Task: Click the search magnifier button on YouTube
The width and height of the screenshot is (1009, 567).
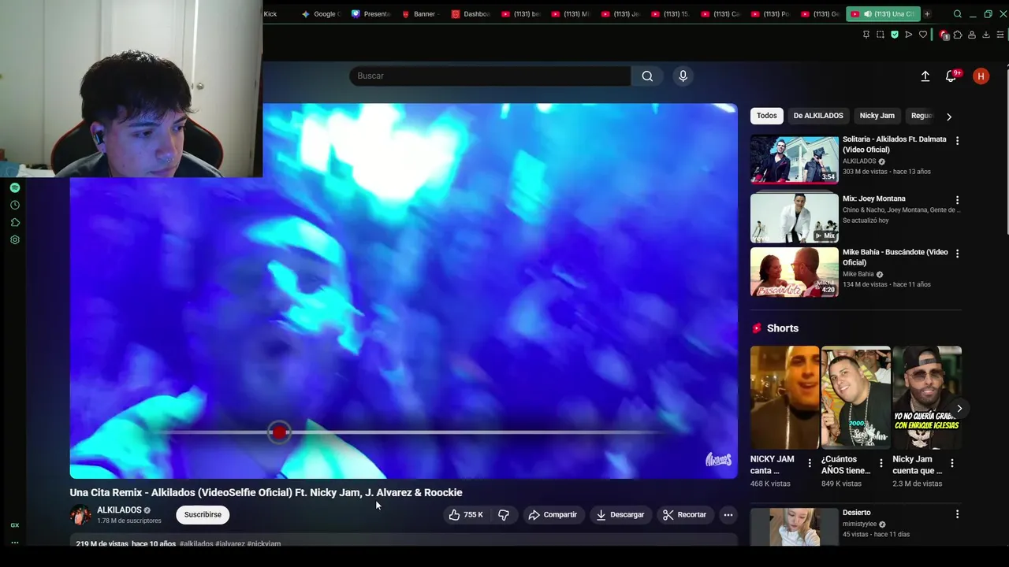Action: tap(647, 76)
